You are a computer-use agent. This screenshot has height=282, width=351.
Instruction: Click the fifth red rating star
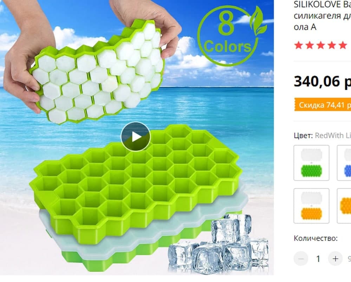[x=343, y=45]
